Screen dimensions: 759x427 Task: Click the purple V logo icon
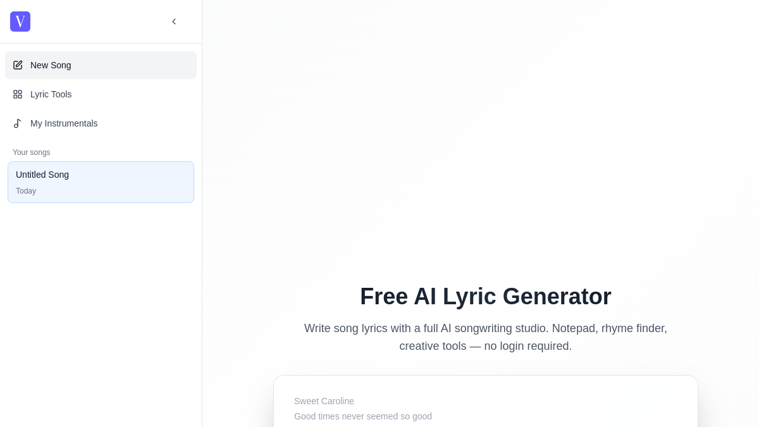click(x=20, y=22)
